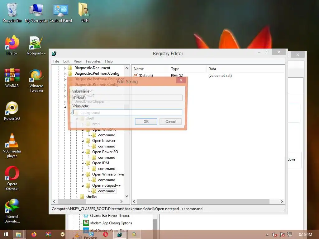Open My Computer desktop icon
Screen dimensions: 319x239
(36, 12)
